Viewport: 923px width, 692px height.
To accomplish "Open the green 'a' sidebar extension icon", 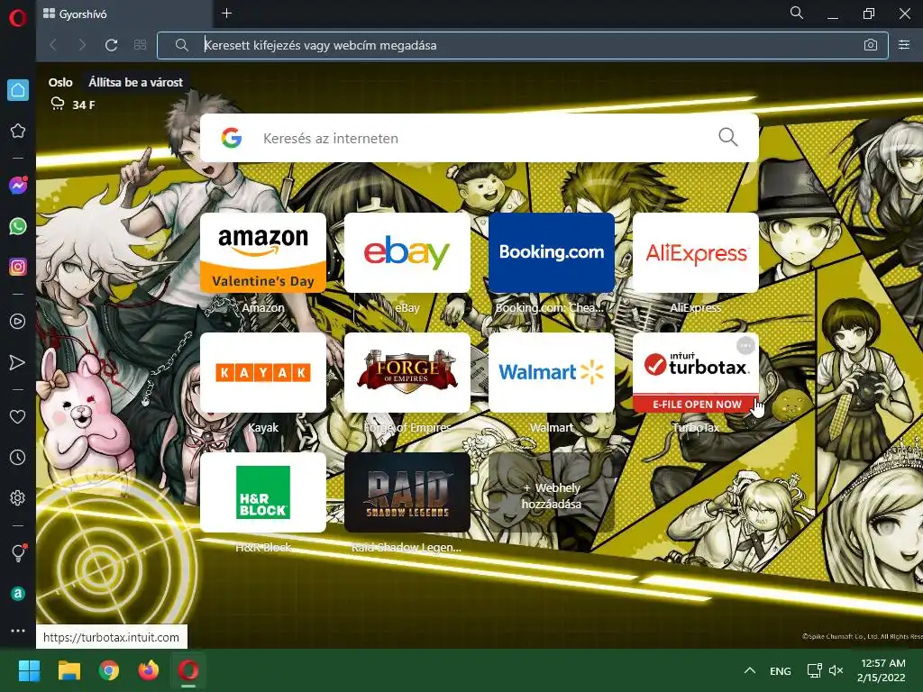I will click(18, 593).
